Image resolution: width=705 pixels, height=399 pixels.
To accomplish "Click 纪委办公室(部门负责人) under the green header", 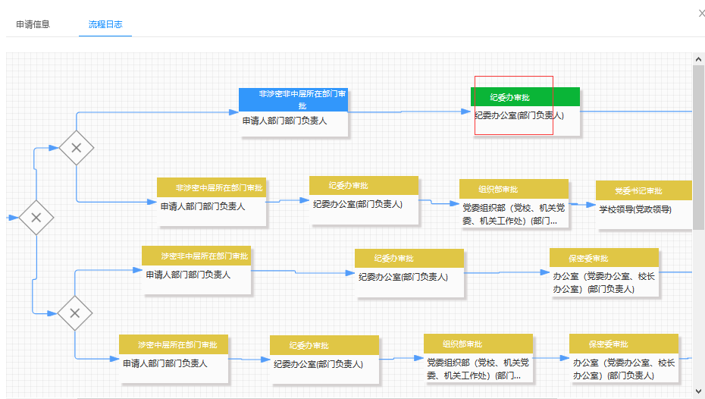I will [519, 115].
